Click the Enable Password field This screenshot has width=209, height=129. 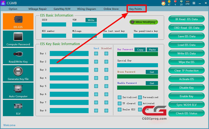pyautogui.click(x=138, y=88)
